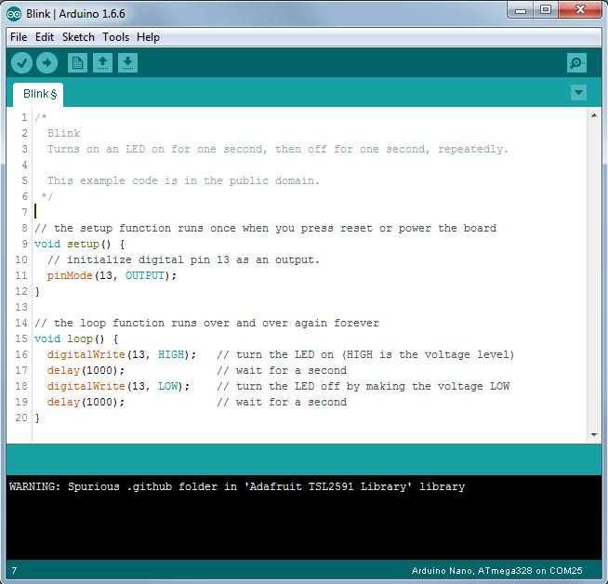Screen dimensions: 608x584
Task: Click '// the loop function runs' comment
Action: tap(206, 323)
